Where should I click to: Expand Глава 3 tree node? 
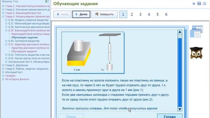[3, 13]
